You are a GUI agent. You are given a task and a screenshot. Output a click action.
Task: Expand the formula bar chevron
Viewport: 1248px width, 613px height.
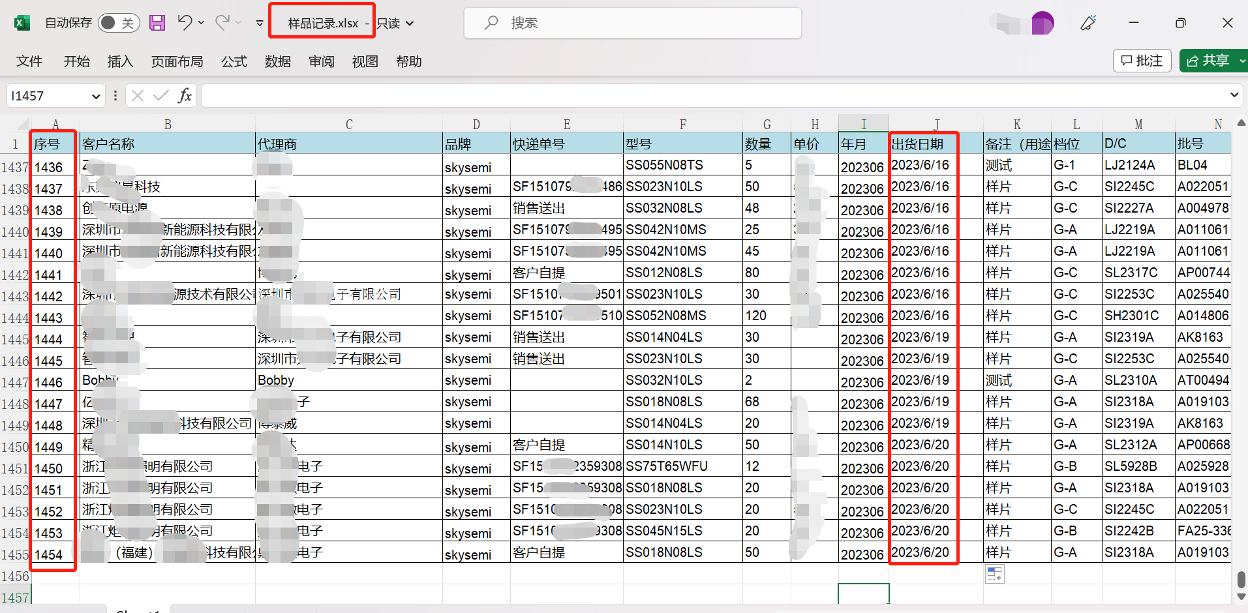click(x=1234, y=95)
